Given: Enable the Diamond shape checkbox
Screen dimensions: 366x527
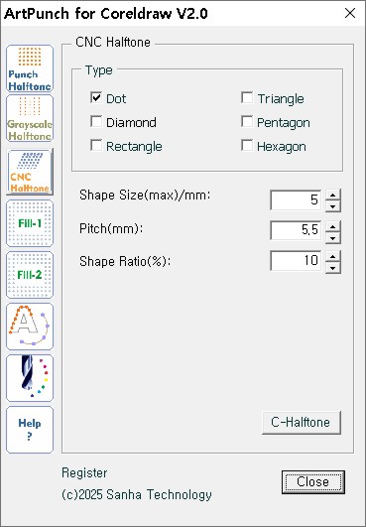Looking at the screenshot, I should point(96,122).
